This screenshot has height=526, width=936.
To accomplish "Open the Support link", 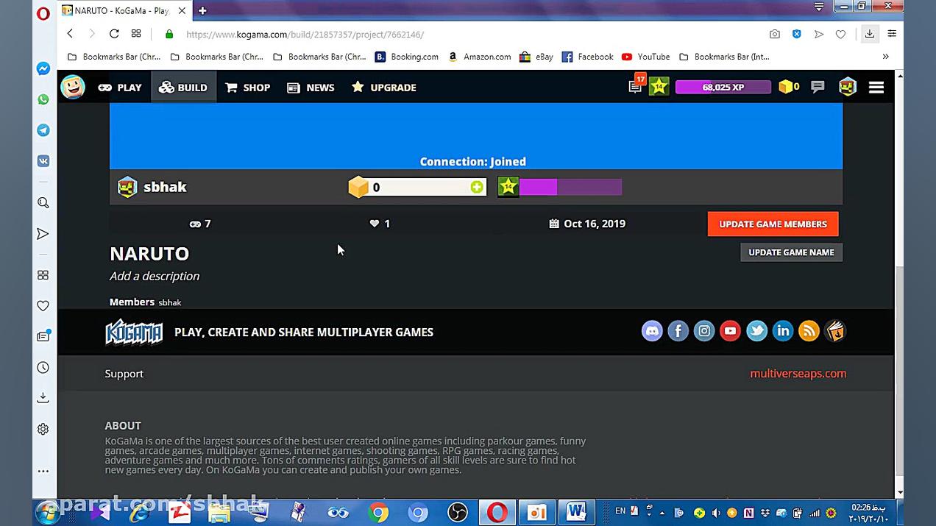I will pos(124,374).
